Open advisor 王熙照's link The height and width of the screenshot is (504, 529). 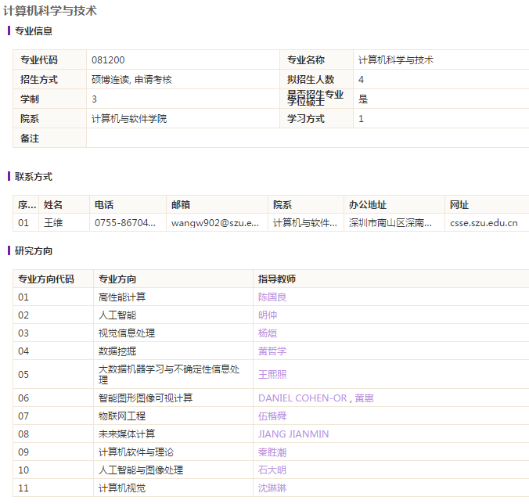click(272, 374)
